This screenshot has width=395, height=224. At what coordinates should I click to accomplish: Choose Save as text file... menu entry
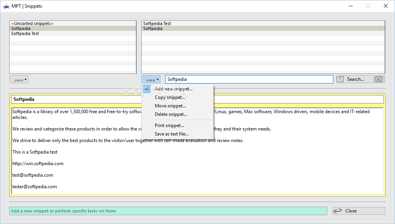click(177, 134)
